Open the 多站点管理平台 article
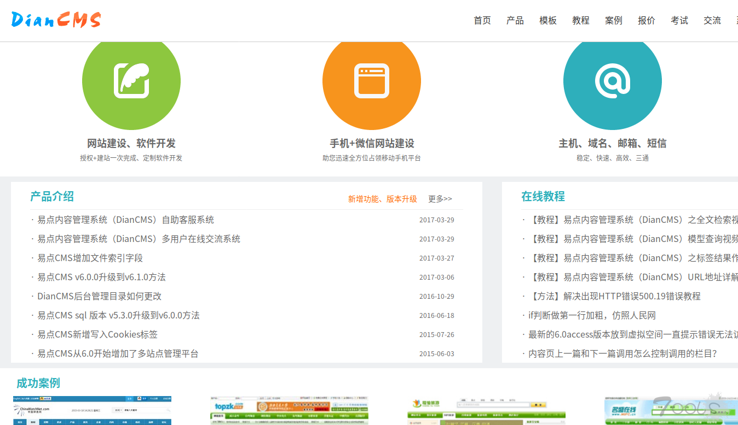This screenshot has width=738, height=425. click(118, 353)
